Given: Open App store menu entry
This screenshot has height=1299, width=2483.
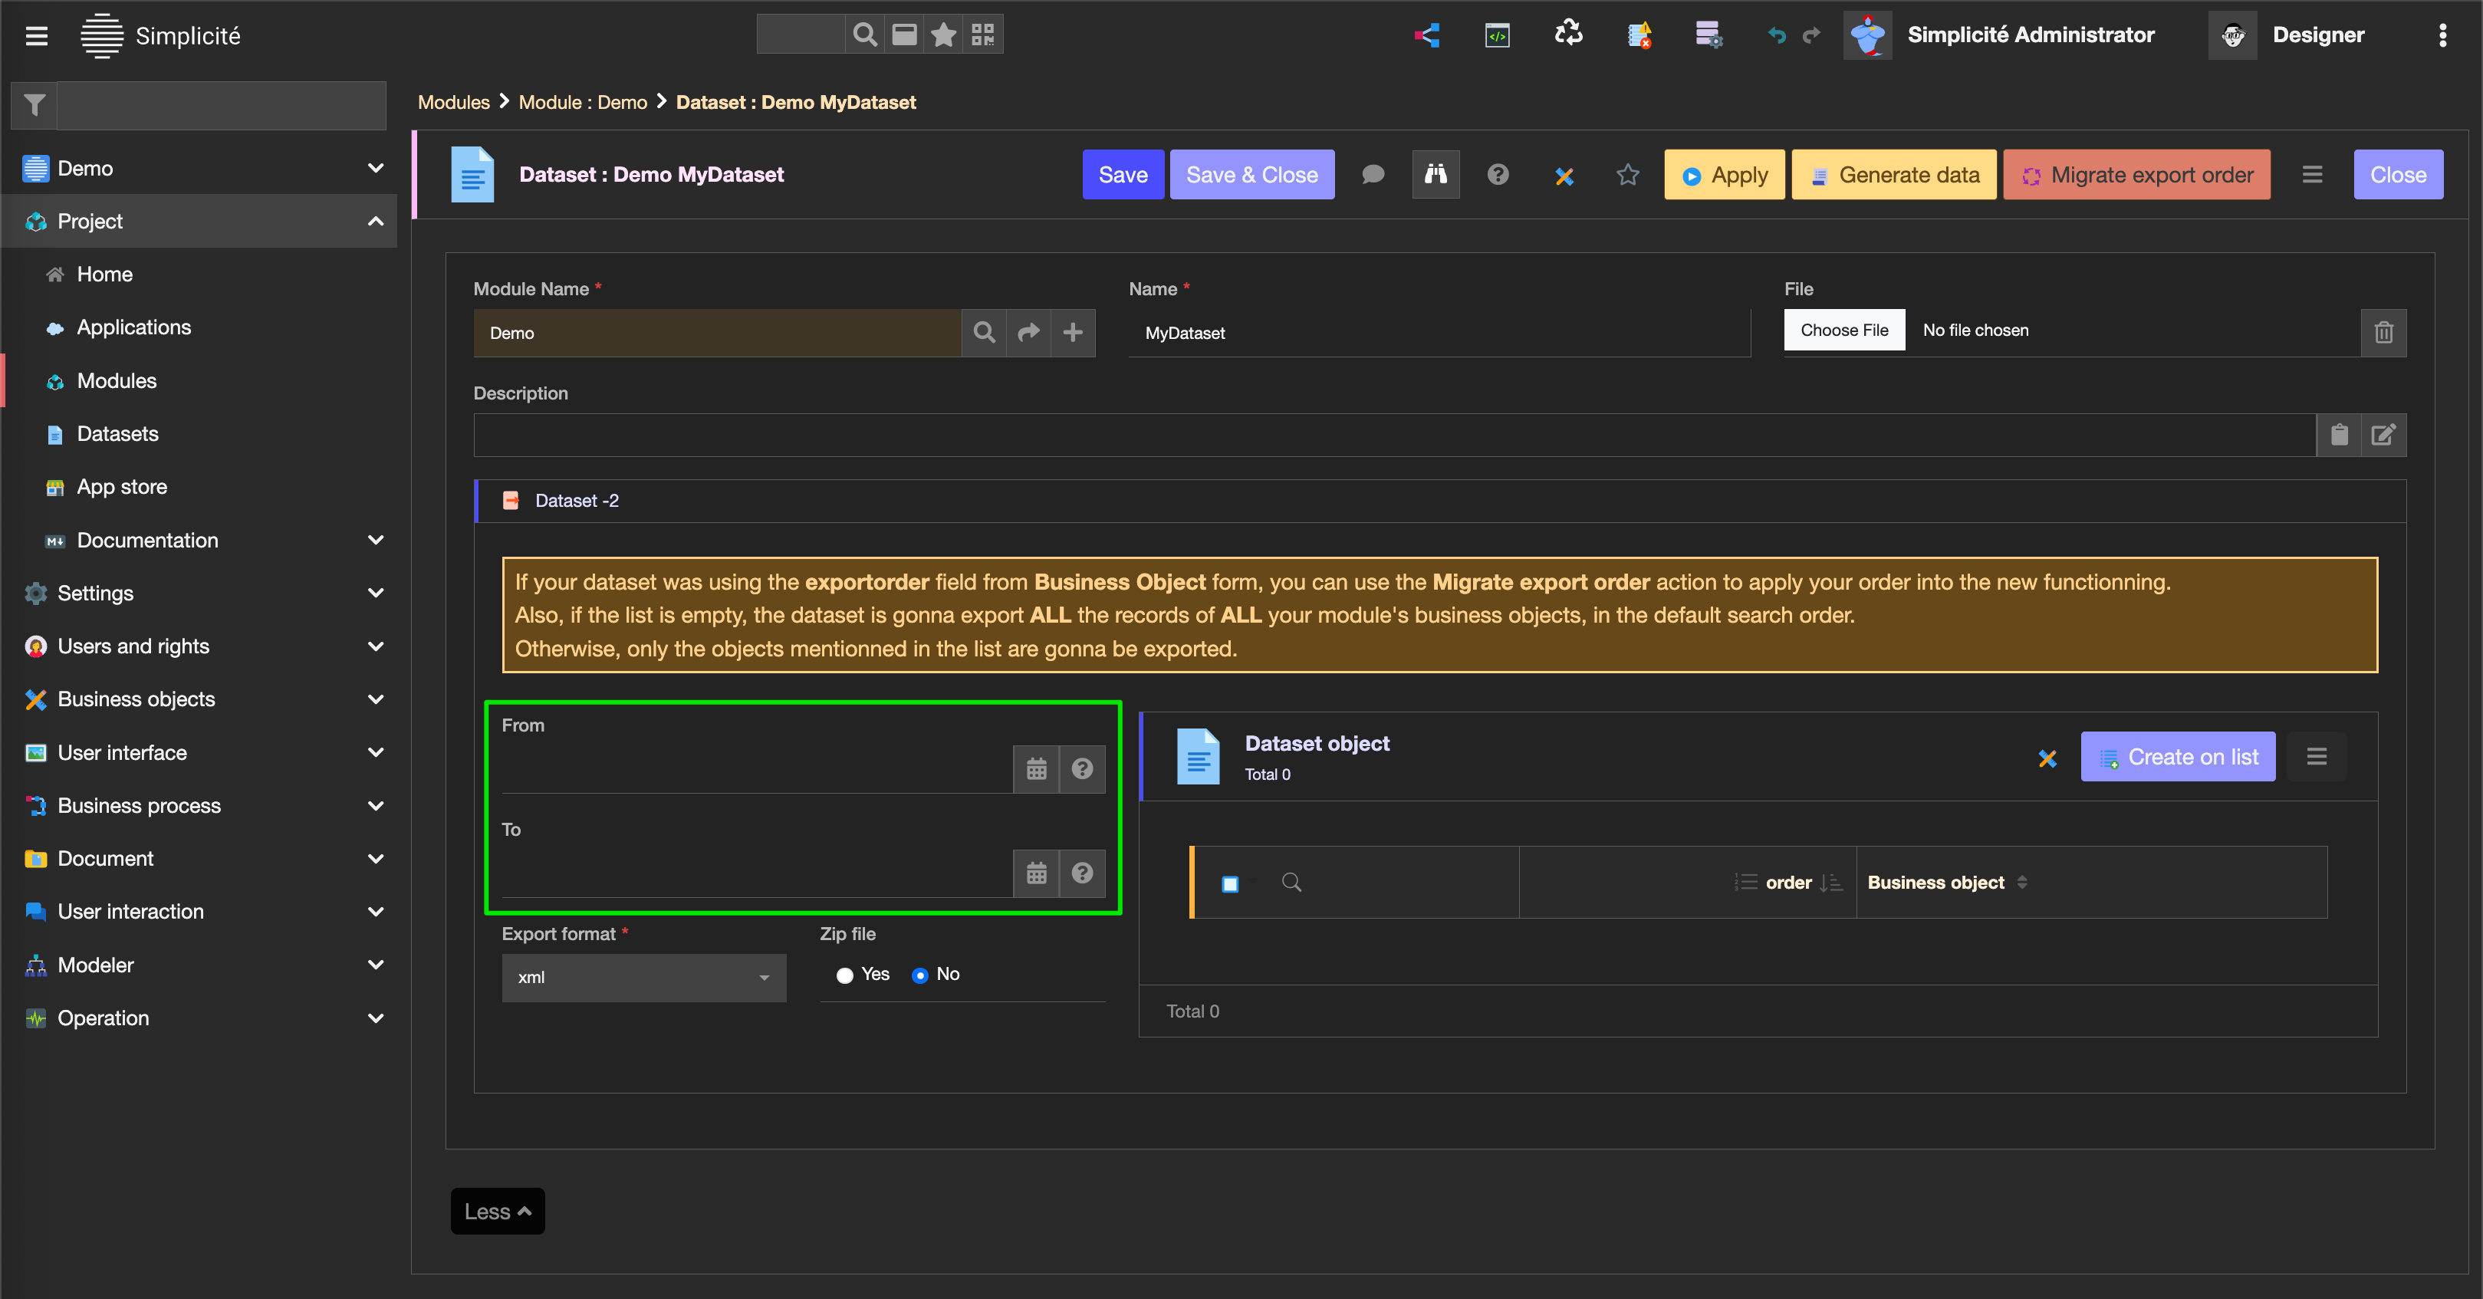Looking at the screenshot, I should coord(121,487).
